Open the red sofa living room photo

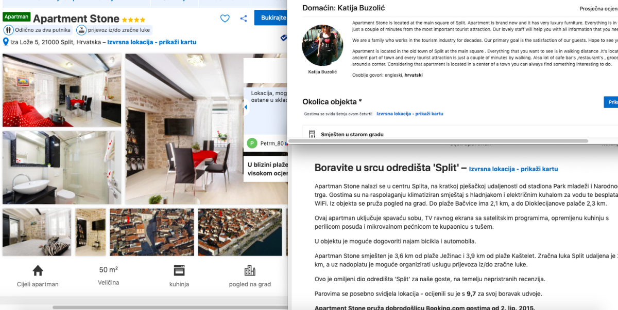(x=62, y=90)
